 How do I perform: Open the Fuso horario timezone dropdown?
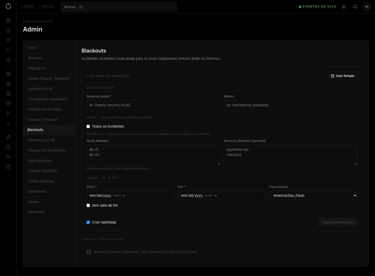pos(313,195)
